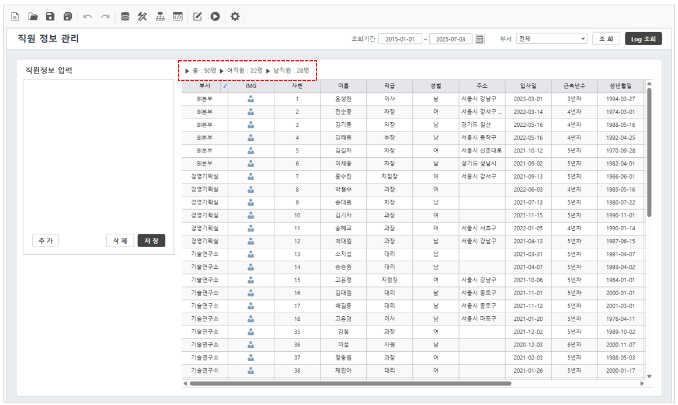Click the filter icon in the 부서 column header
This screenshot has height=405, width=678.
(x=225, y=86)
